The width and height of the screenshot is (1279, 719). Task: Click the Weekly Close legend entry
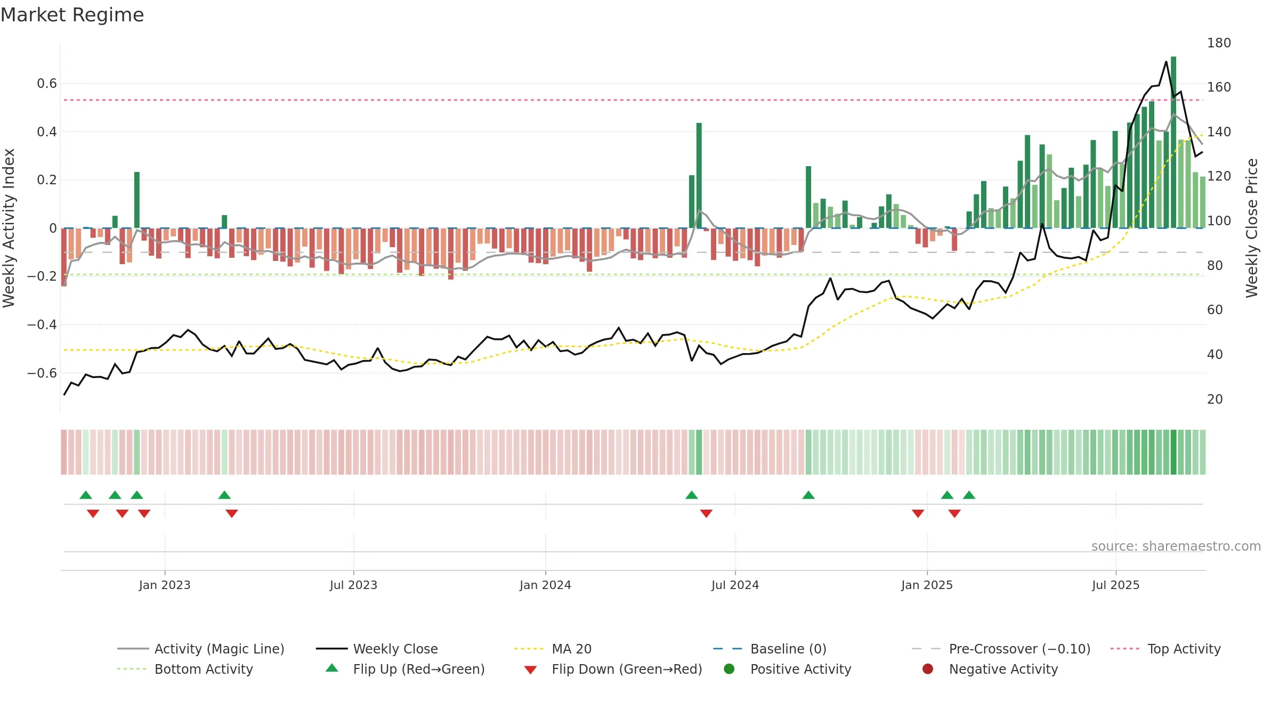click(x=377, y=649)
